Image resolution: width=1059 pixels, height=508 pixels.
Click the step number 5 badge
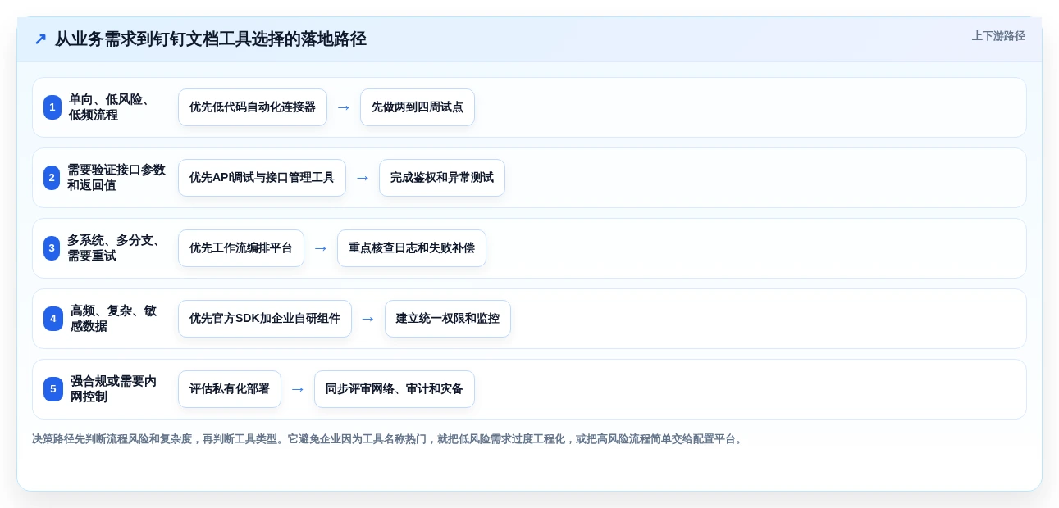[x=53, y=389]
